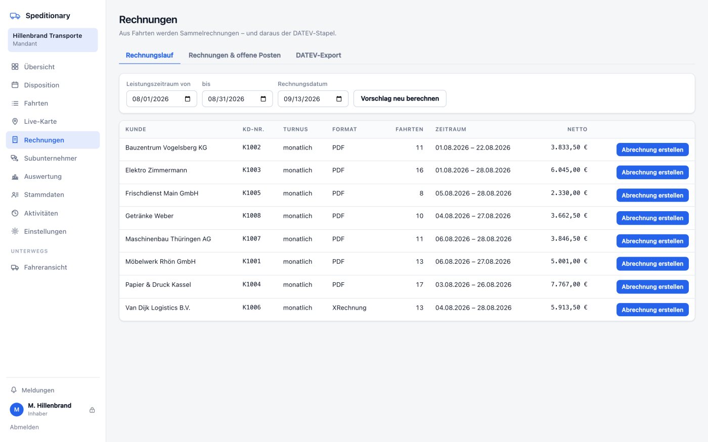
Task: Create Abrechnung for Elektro Zimmermann
Action: (652, 172)
